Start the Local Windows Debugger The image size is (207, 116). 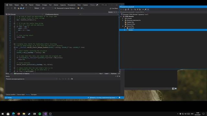[x=65, y=8]
